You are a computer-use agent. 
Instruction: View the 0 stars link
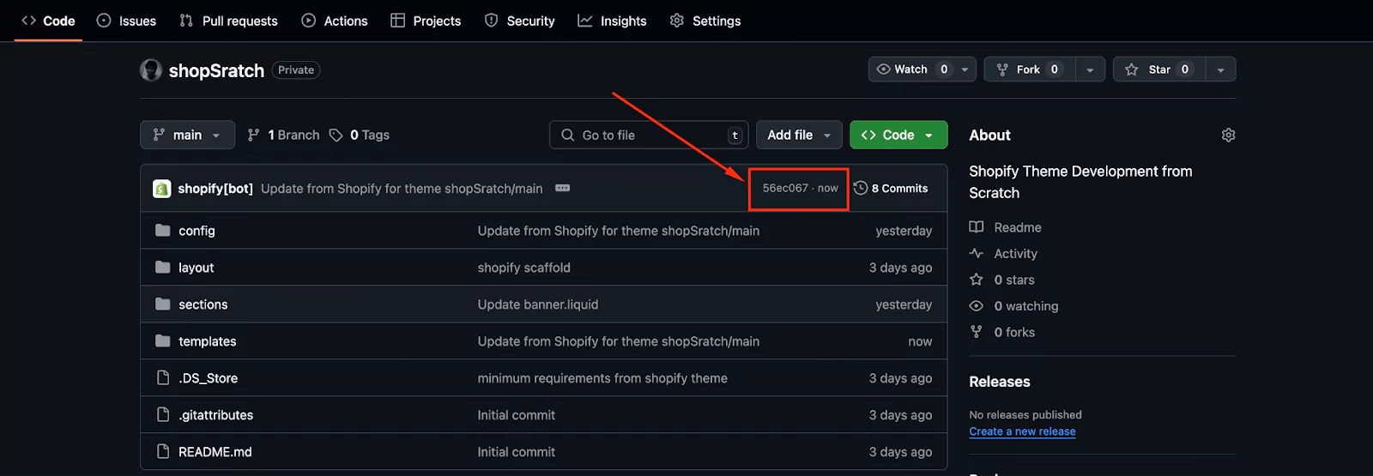(1002, 280)
